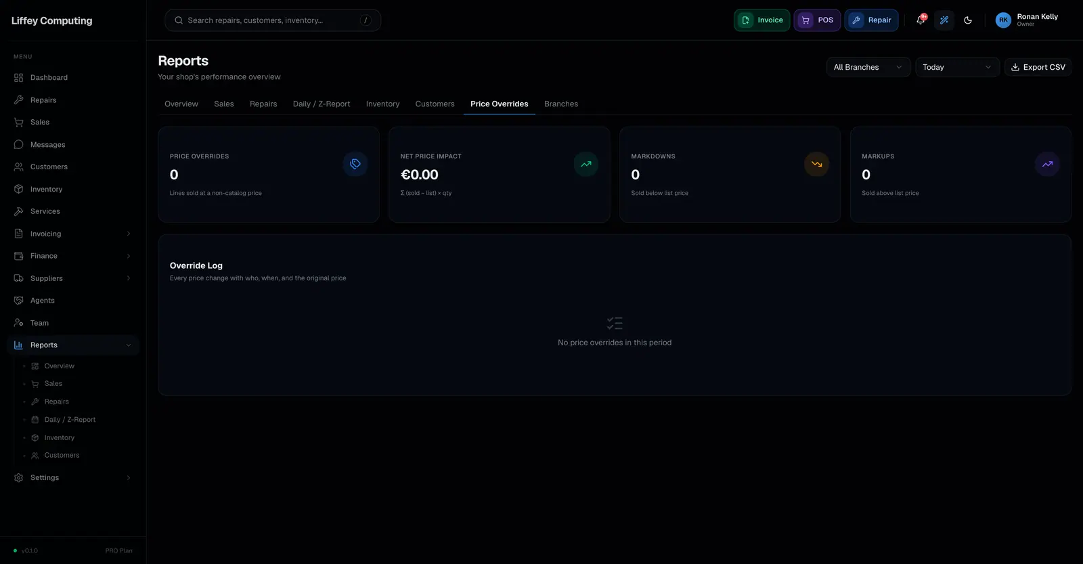Click the POS button in header
Screen dimensions: 1083x564
818,20
